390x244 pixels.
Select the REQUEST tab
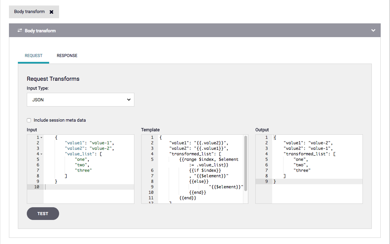[33, 56]
